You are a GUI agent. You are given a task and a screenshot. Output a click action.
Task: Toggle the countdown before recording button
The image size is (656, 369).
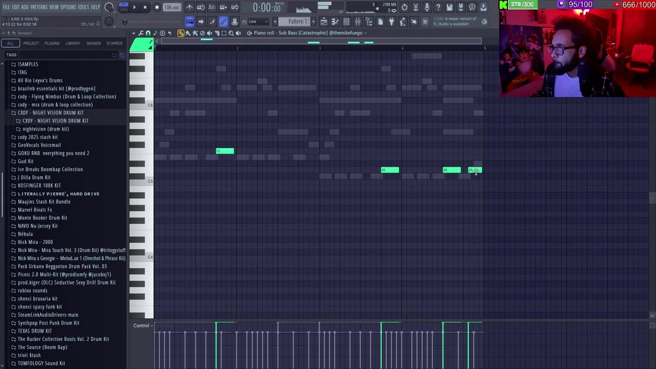212,7
